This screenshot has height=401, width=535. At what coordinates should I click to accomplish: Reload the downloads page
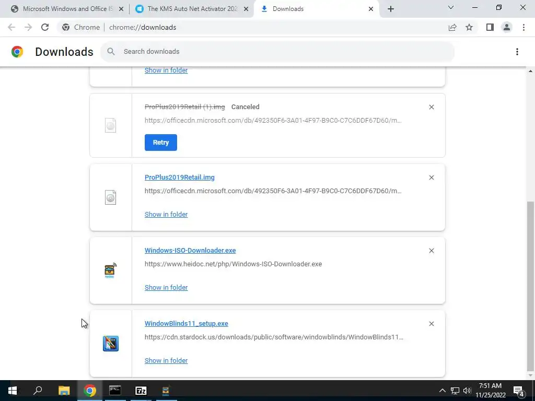[45, 27]
